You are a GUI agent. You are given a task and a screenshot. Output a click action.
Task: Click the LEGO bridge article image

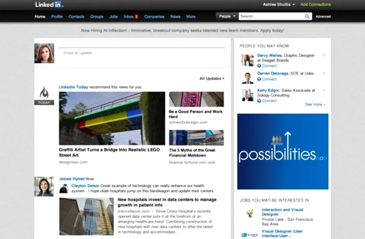pos(112,118)
